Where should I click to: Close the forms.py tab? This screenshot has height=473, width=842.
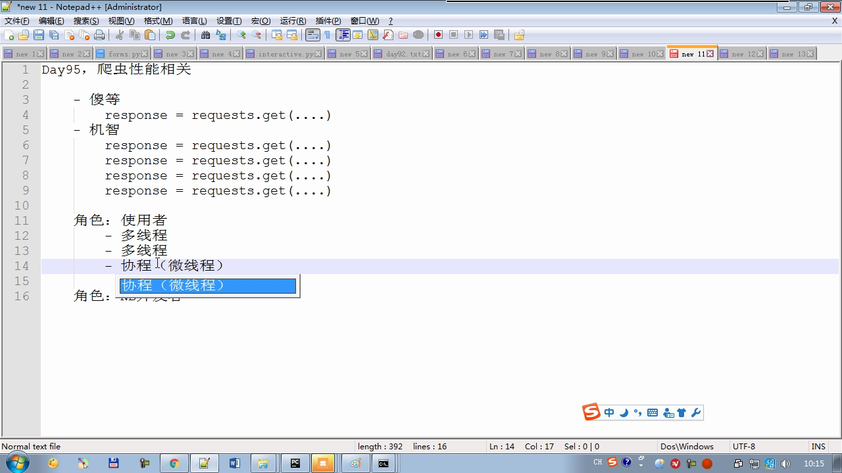coord(145,54)
